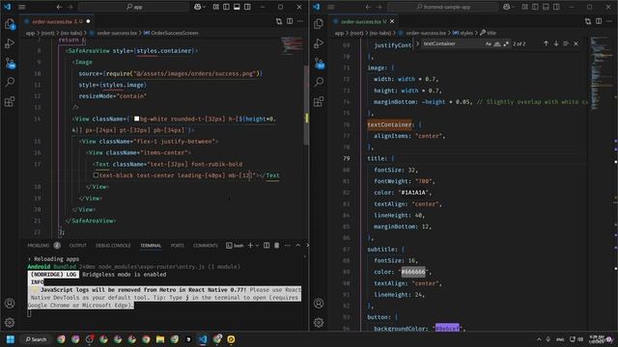The width and height of the screenshot is (618, 347).
Task: Toggle bottom panel in left window
Action: pyautogui.click(x=237, y=7)
